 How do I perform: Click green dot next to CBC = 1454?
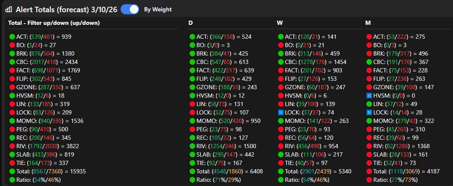(281, 62)
